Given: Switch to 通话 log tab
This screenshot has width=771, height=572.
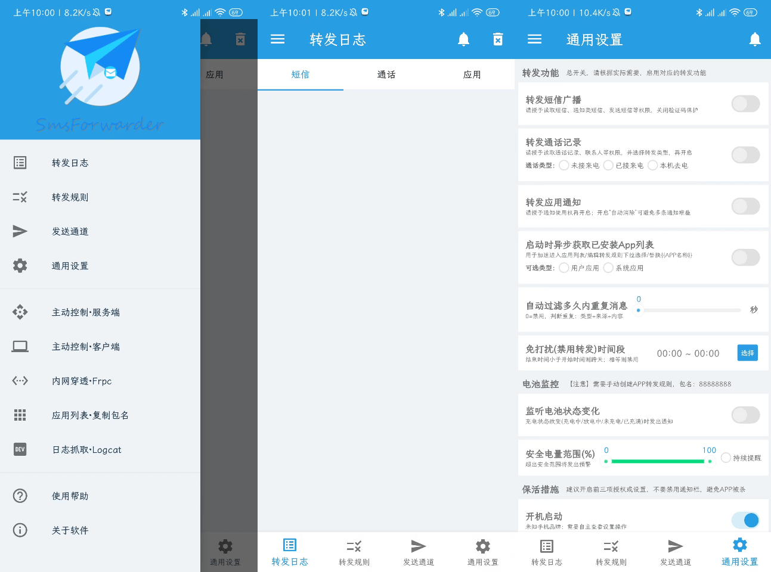Looking at the screenshot, I should [386, 74].
